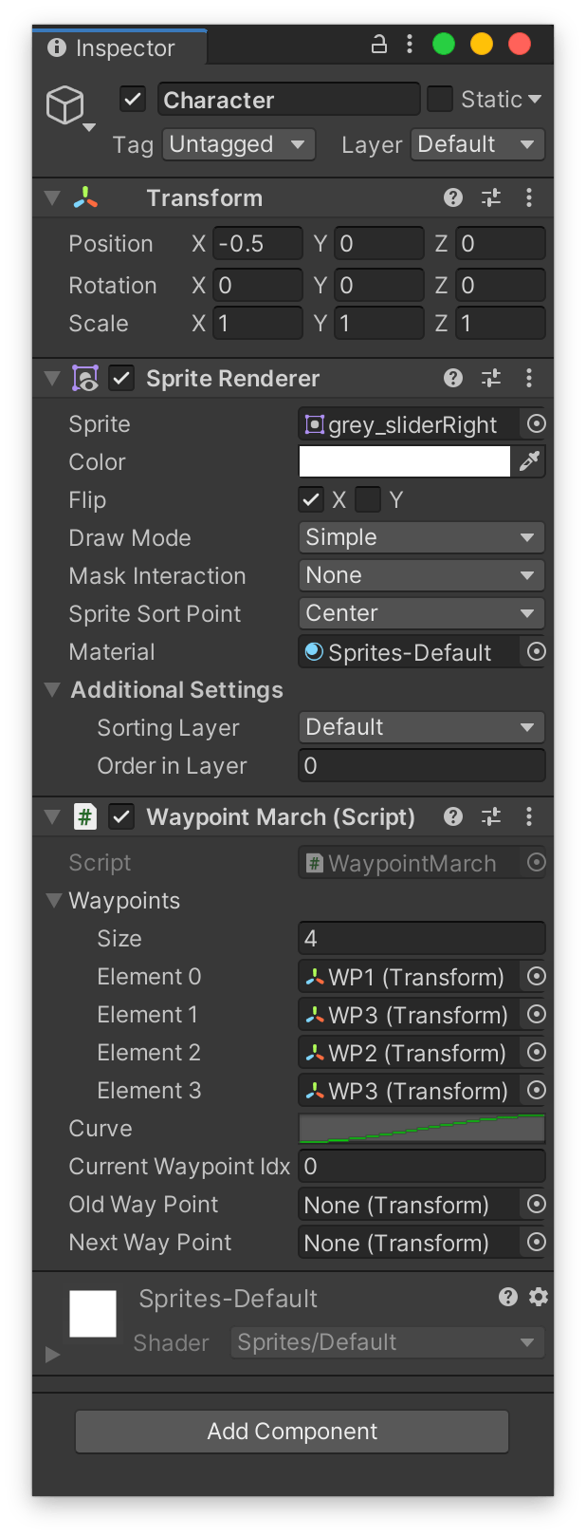This screenshot has height=1536, width=586.
Task: Open object picker for Next Way Point
Action: click(x=536, y=1242)
